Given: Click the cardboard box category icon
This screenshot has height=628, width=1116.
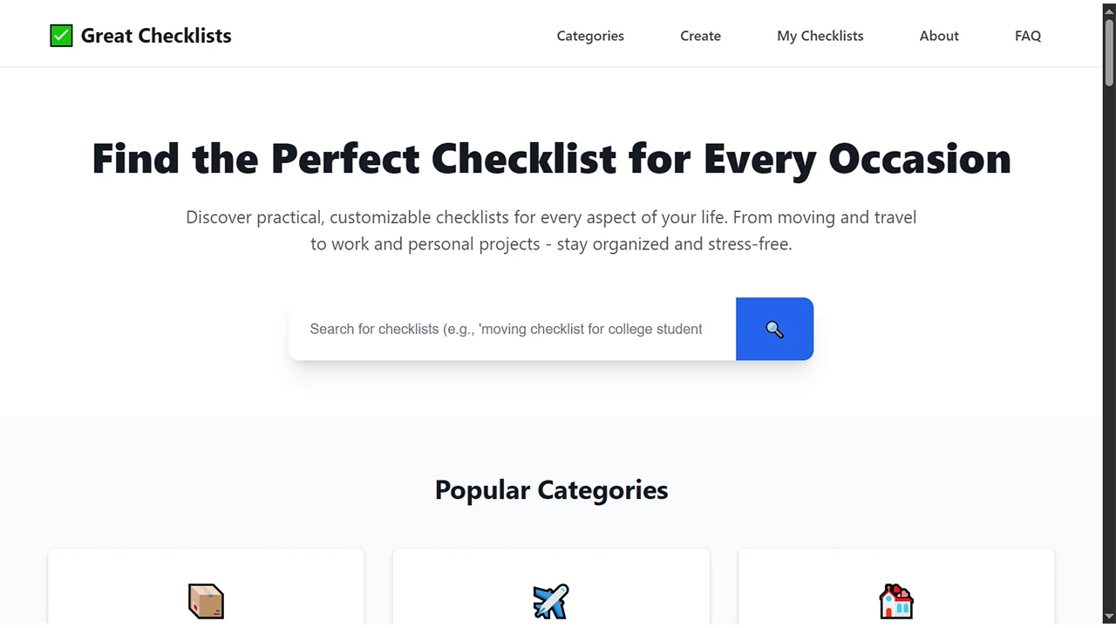Looking at the screenshot, I should point(206,601).
